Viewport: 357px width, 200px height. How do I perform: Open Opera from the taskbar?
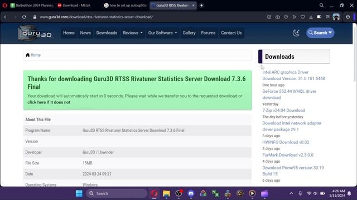(154, 193)
